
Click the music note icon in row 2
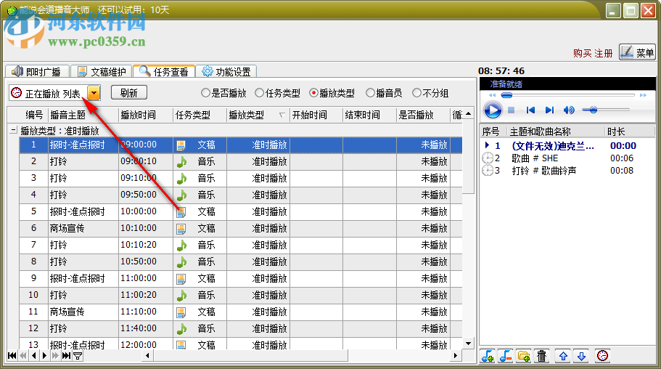point(181,162)
